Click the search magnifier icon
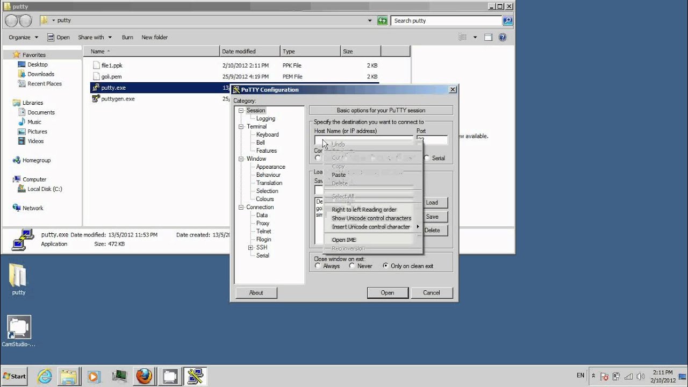 pyautogui.click(x=507, y=20)
